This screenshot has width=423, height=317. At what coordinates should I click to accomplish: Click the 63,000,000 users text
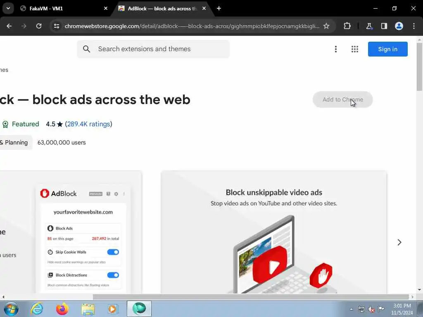pyautogui.click(x=62, y=142)
